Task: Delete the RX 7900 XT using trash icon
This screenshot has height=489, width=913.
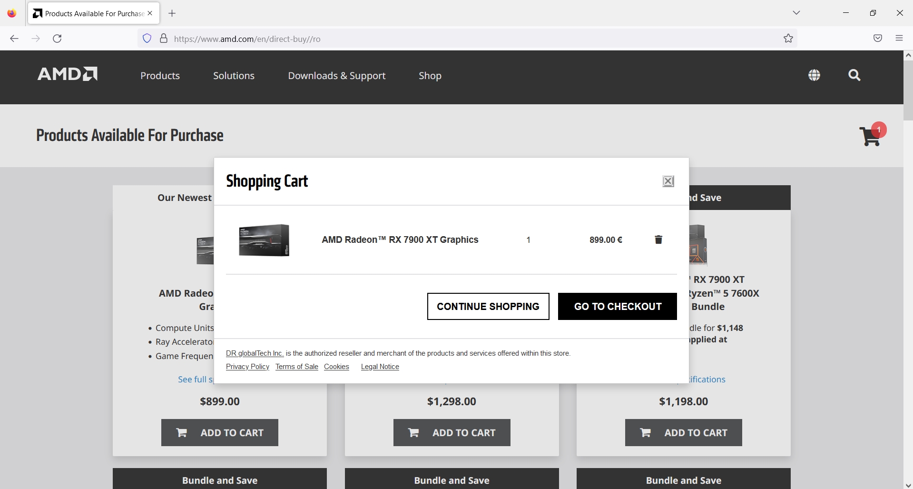Action: (x=658, y=240)
